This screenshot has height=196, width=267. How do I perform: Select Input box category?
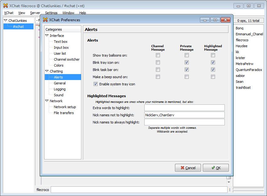[x=61, y=48]
